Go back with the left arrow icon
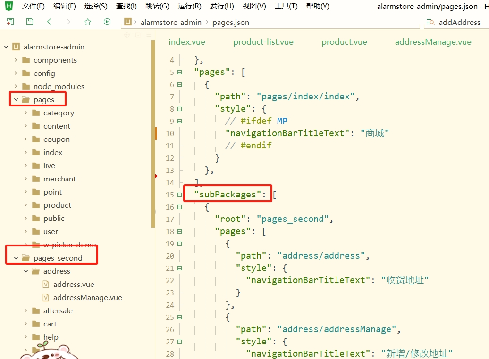The height and width of the screenshot is (359, 489). pyautogui.click(x=49, y=22)
